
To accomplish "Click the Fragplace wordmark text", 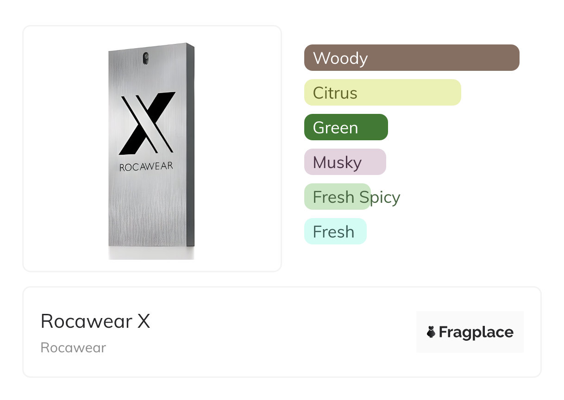I will point(476,332).
